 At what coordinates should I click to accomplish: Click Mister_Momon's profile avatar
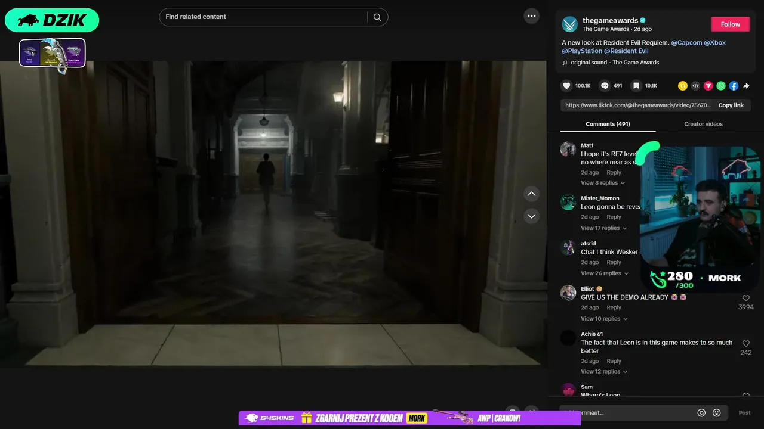(568, 202)
